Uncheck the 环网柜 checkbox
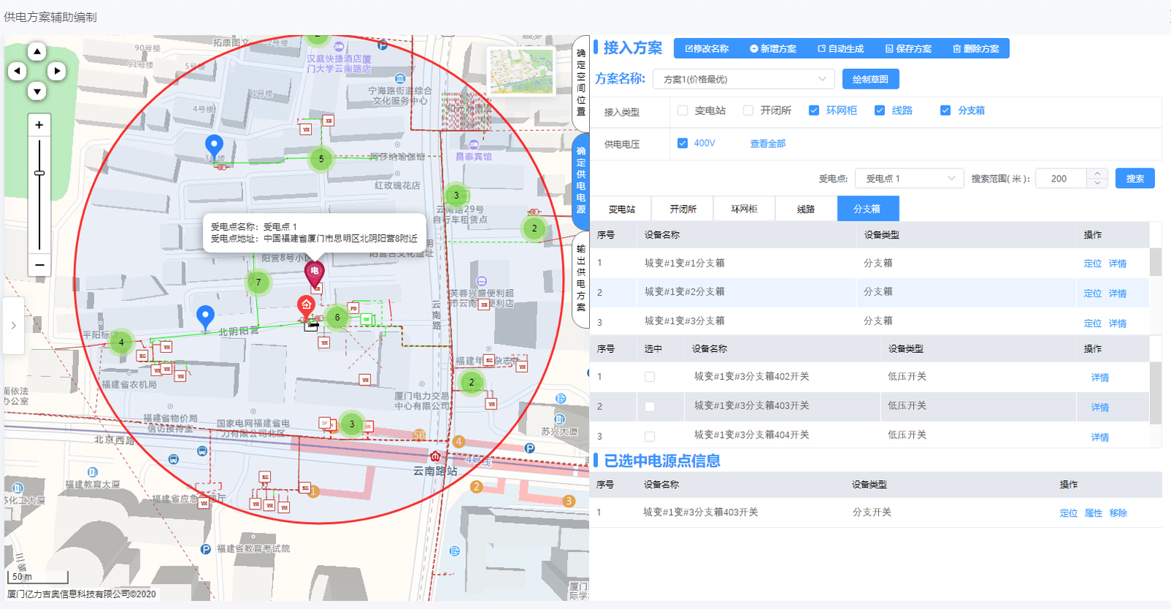The image size is (1171, 609). coord(814,111)
